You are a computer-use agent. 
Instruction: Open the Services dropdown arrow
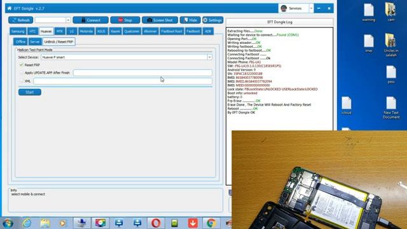(x=311, y=8)
